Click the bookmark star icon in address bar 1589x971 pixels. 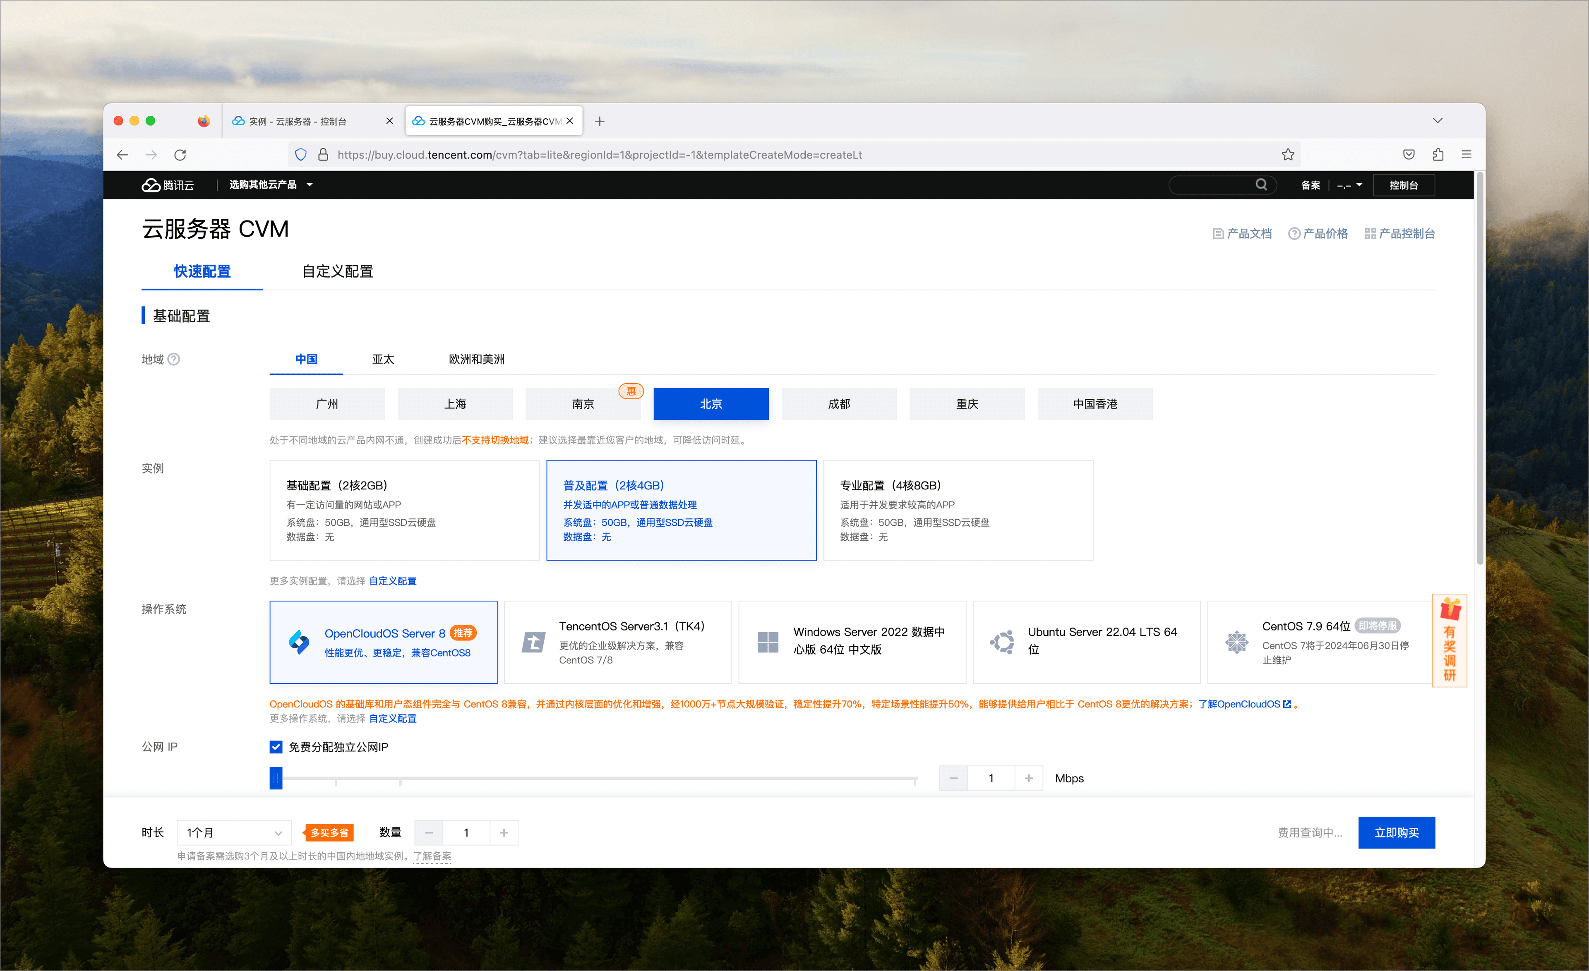(1288, 155)
